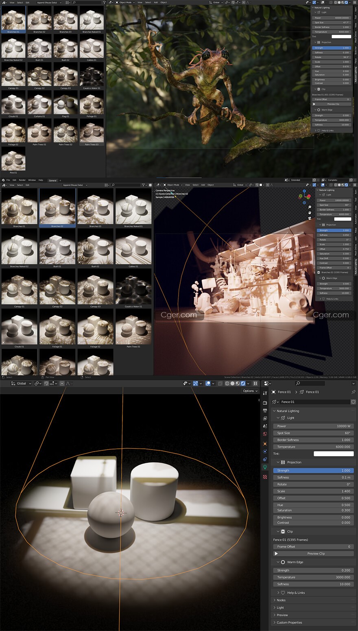This screenshot has height=631, width=358.
Task: Open the Output properties tab icon
Action: [265, 411]
